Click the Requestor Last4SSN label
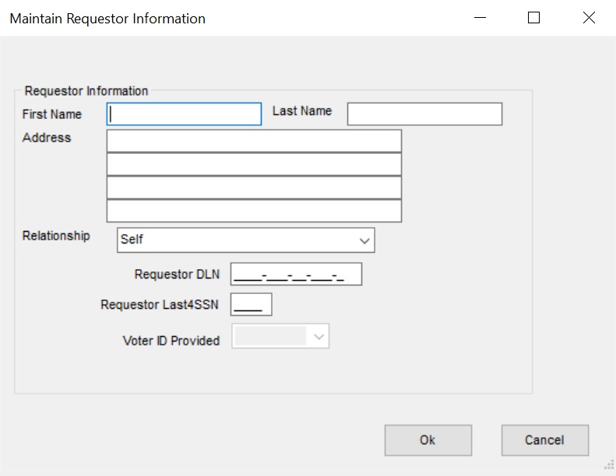 (160, 305)
